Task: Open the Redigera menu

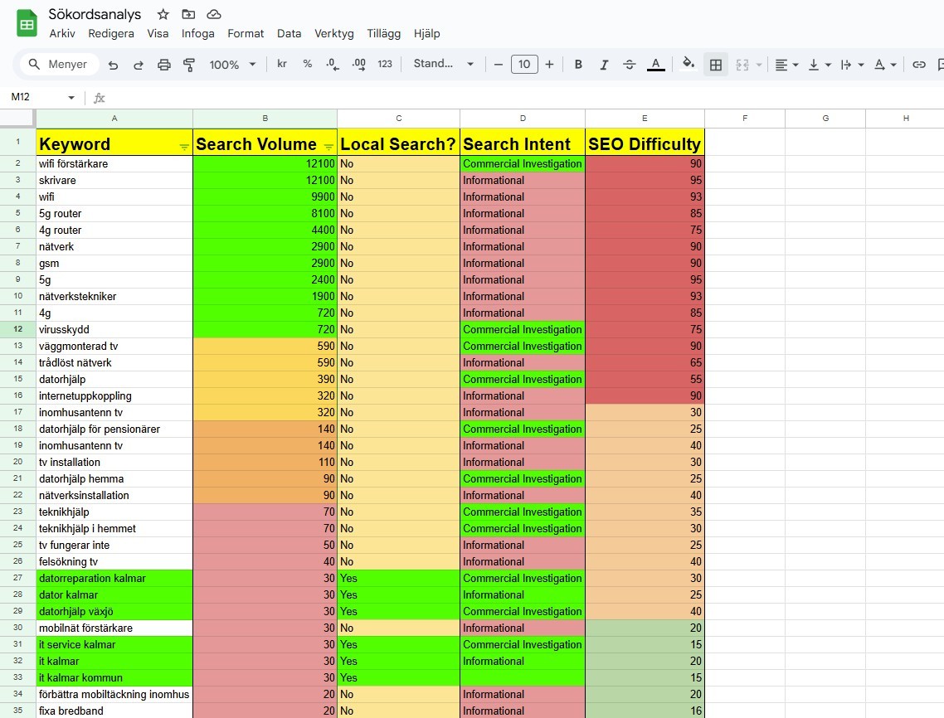Action: 111,34
